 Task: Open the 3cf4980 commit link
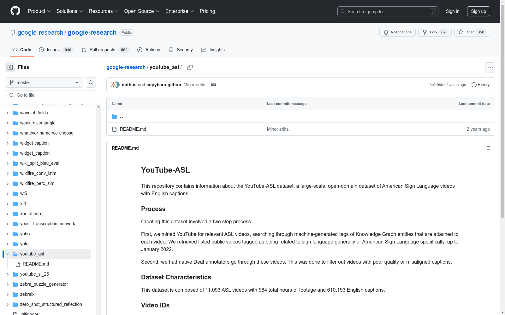pyautogui.click(x=436, y=85)
